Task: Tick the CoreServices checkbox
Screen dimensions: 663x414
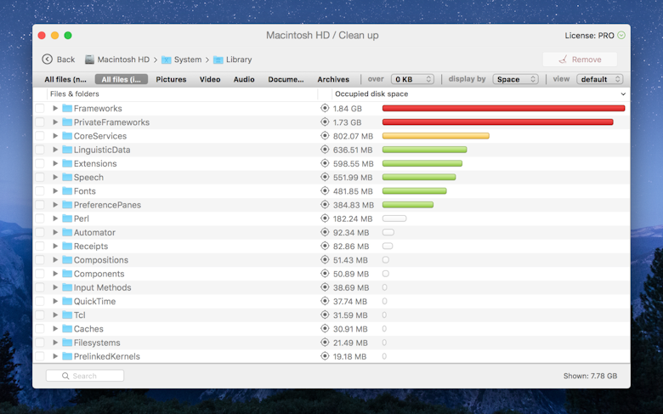Action: pyautogui.click(x=40, y=136)
